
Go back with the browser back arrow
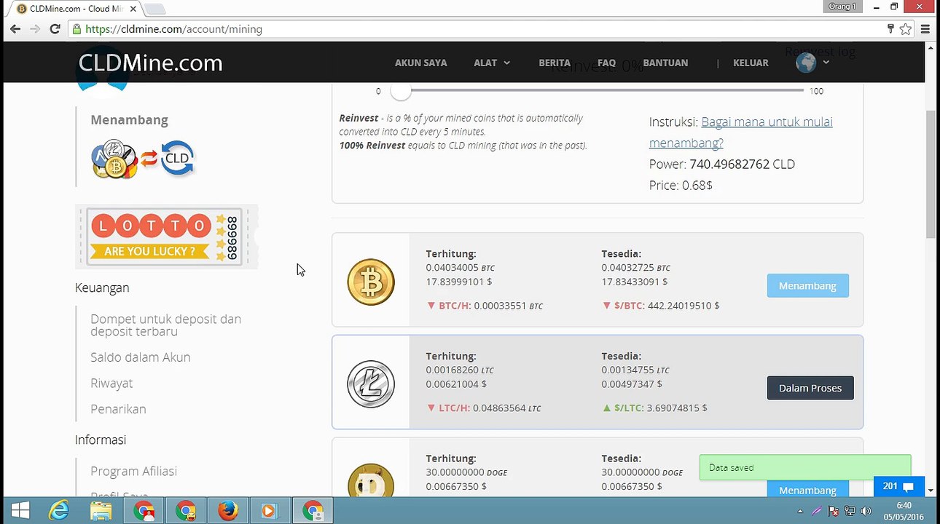point(15,29)
